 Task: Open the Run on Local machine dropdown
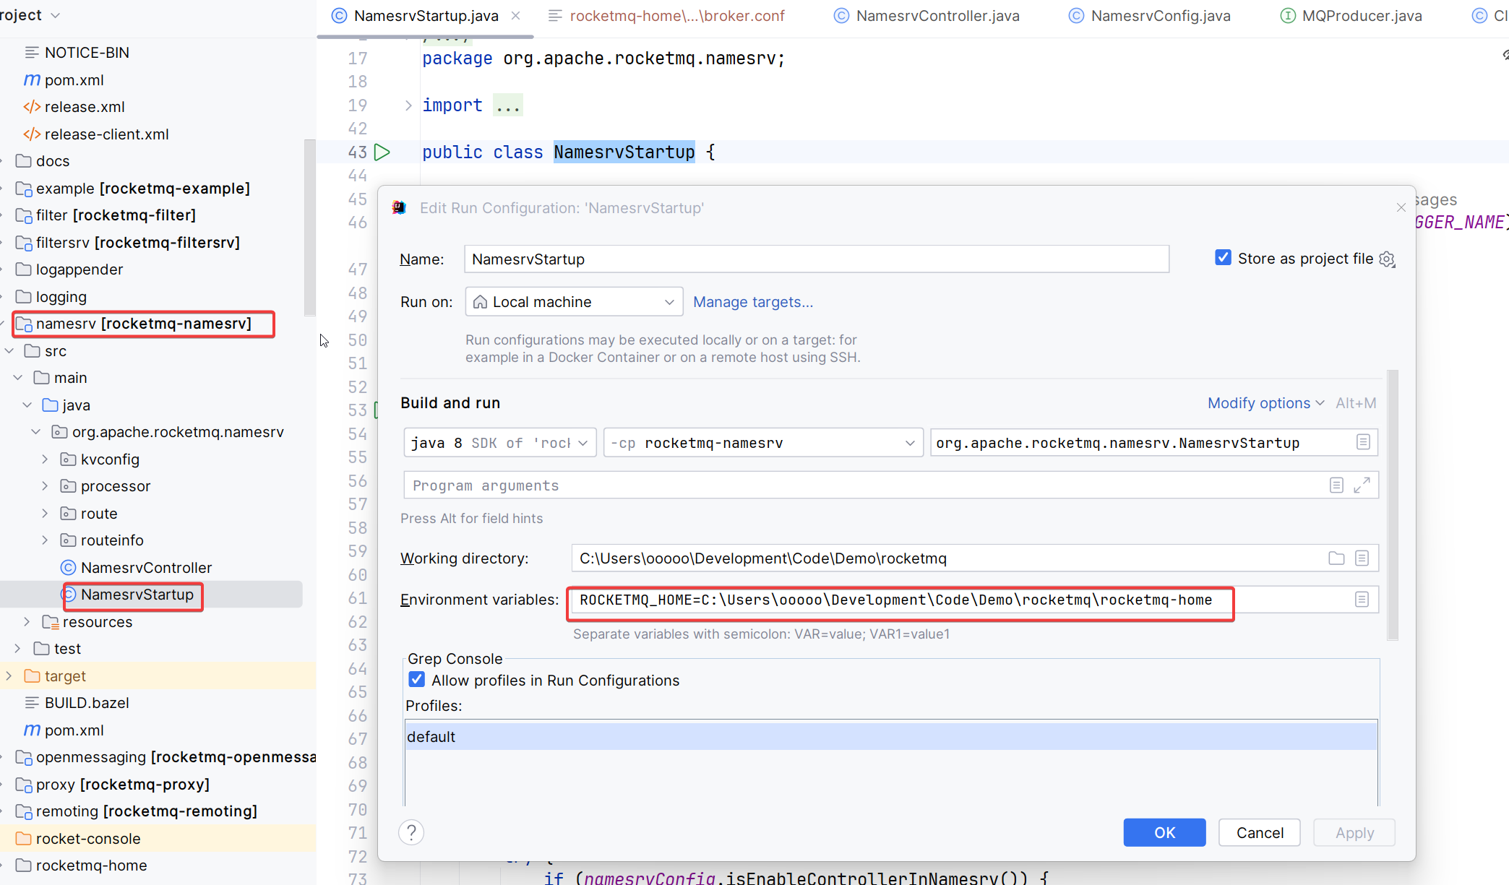[x=574, y=302]
